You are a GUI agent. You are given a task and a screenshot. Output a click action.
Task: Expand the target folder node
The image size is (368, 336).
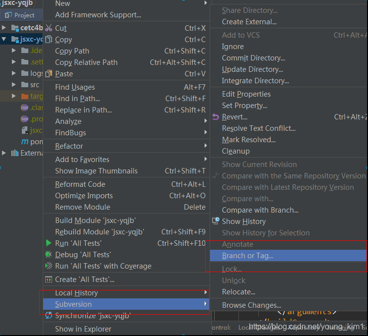(x=13, y=96)
